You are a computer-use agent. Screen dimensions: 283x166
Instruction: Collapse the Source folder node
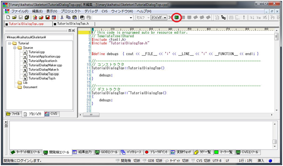point(15,48)
